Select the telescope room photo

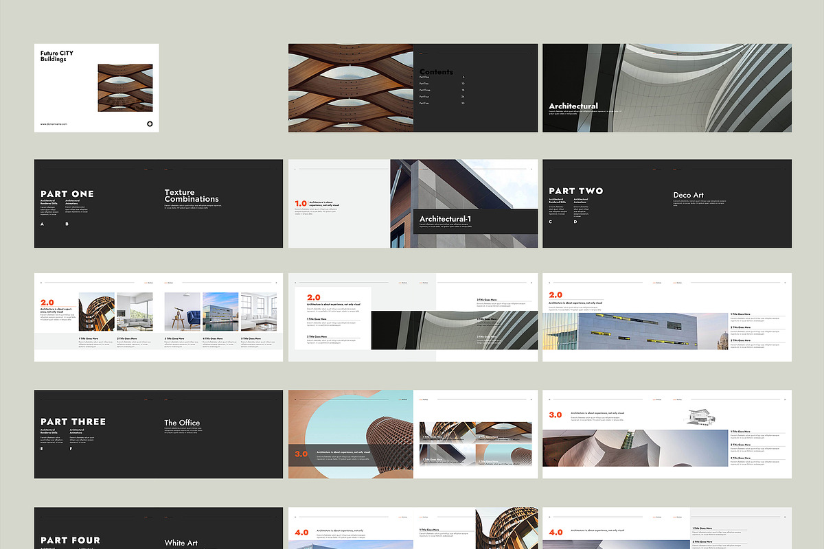click(182, 312)
